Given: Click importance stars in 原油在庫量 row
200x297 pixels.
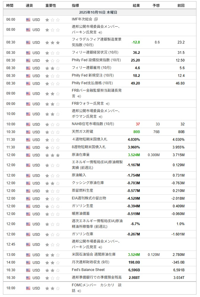Looking at the screenshot, I should pyautogui.click(x=52, y=155).
